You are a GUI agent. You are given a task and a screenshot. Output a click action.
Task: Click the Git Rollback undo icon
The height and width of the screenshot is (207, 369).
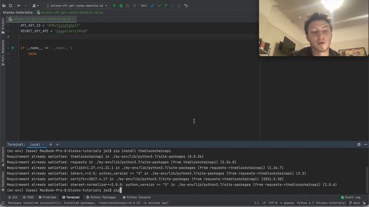[186, 6]
